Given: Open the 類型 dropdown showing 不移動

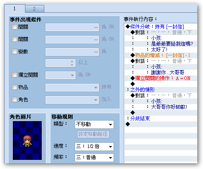Looking at the screenshot, I should point(94,124).
